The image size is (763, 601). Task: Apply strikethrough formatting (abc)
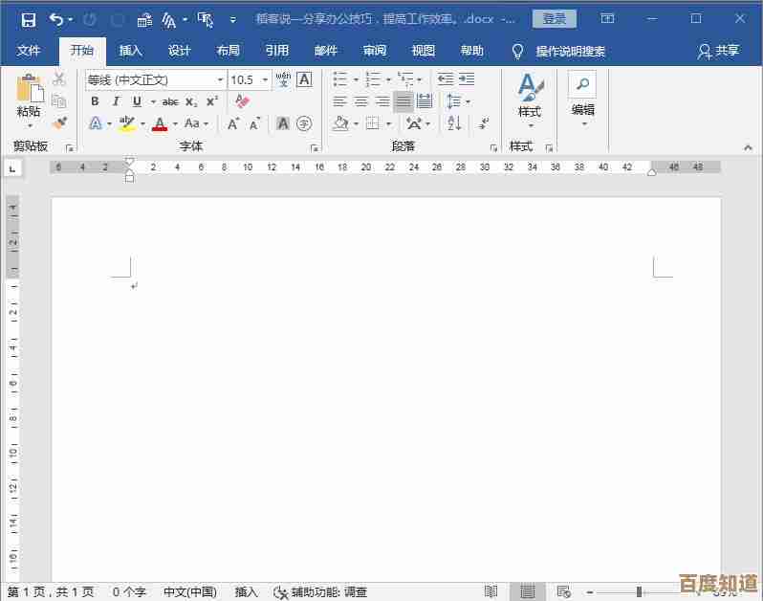[170, 101]
